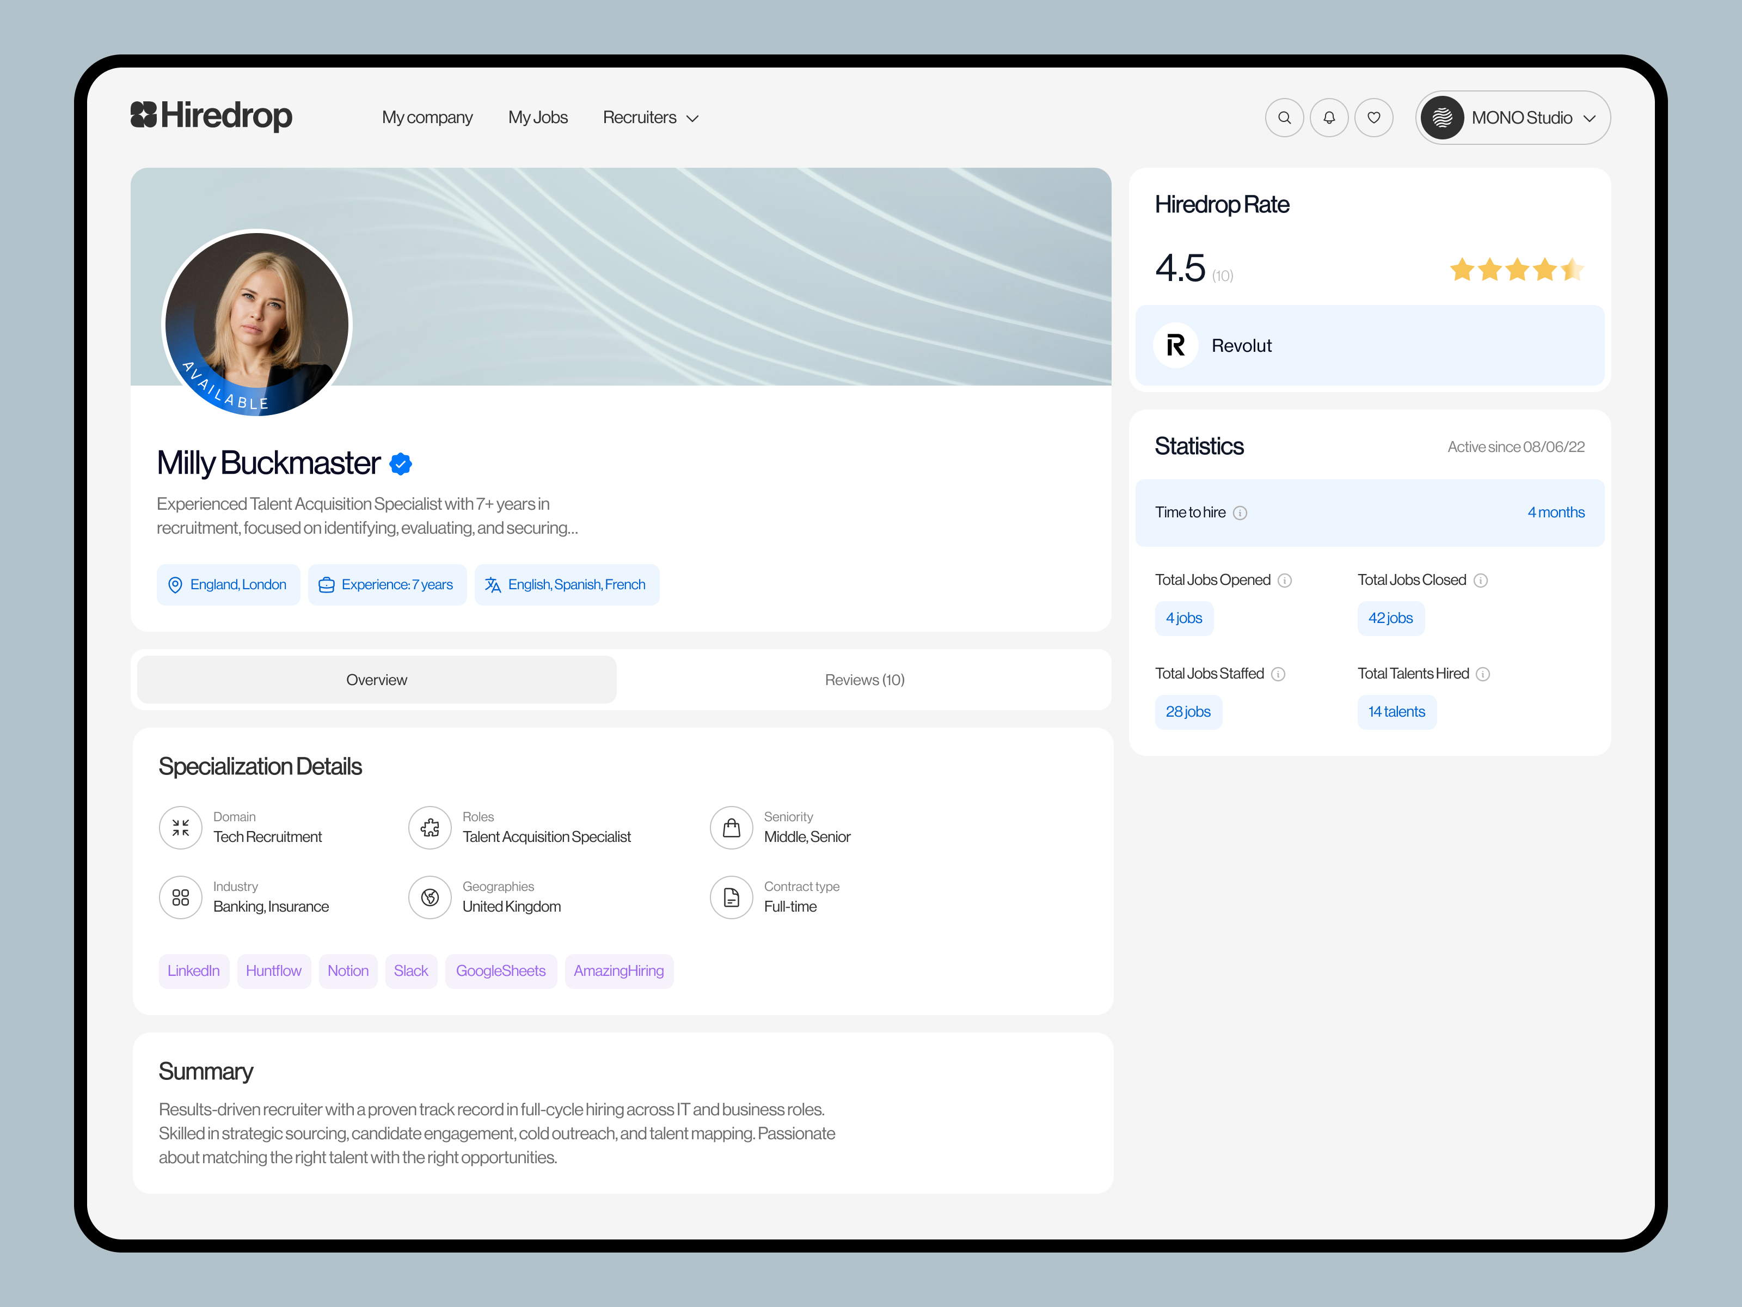Switch to the Reviews (10) tab

864,679
